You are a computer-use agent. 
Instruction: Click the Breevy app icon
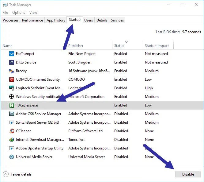click(x=12, y=71)
